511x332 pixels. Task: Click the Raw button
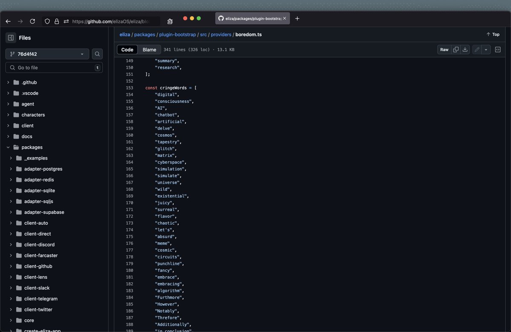click(x=444, y=49)
